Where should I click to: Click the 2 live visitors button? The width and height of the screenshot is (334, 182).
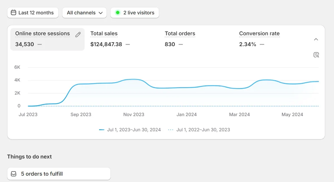(135, 13)
